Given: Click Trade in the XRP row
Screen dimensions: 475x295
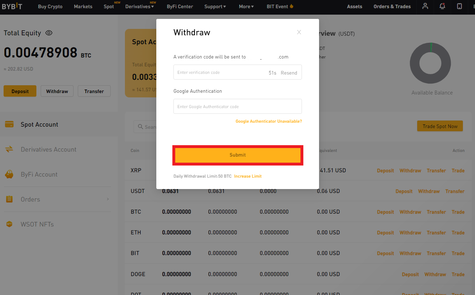Looking at the screenshot, I should (x=458, y=171).
